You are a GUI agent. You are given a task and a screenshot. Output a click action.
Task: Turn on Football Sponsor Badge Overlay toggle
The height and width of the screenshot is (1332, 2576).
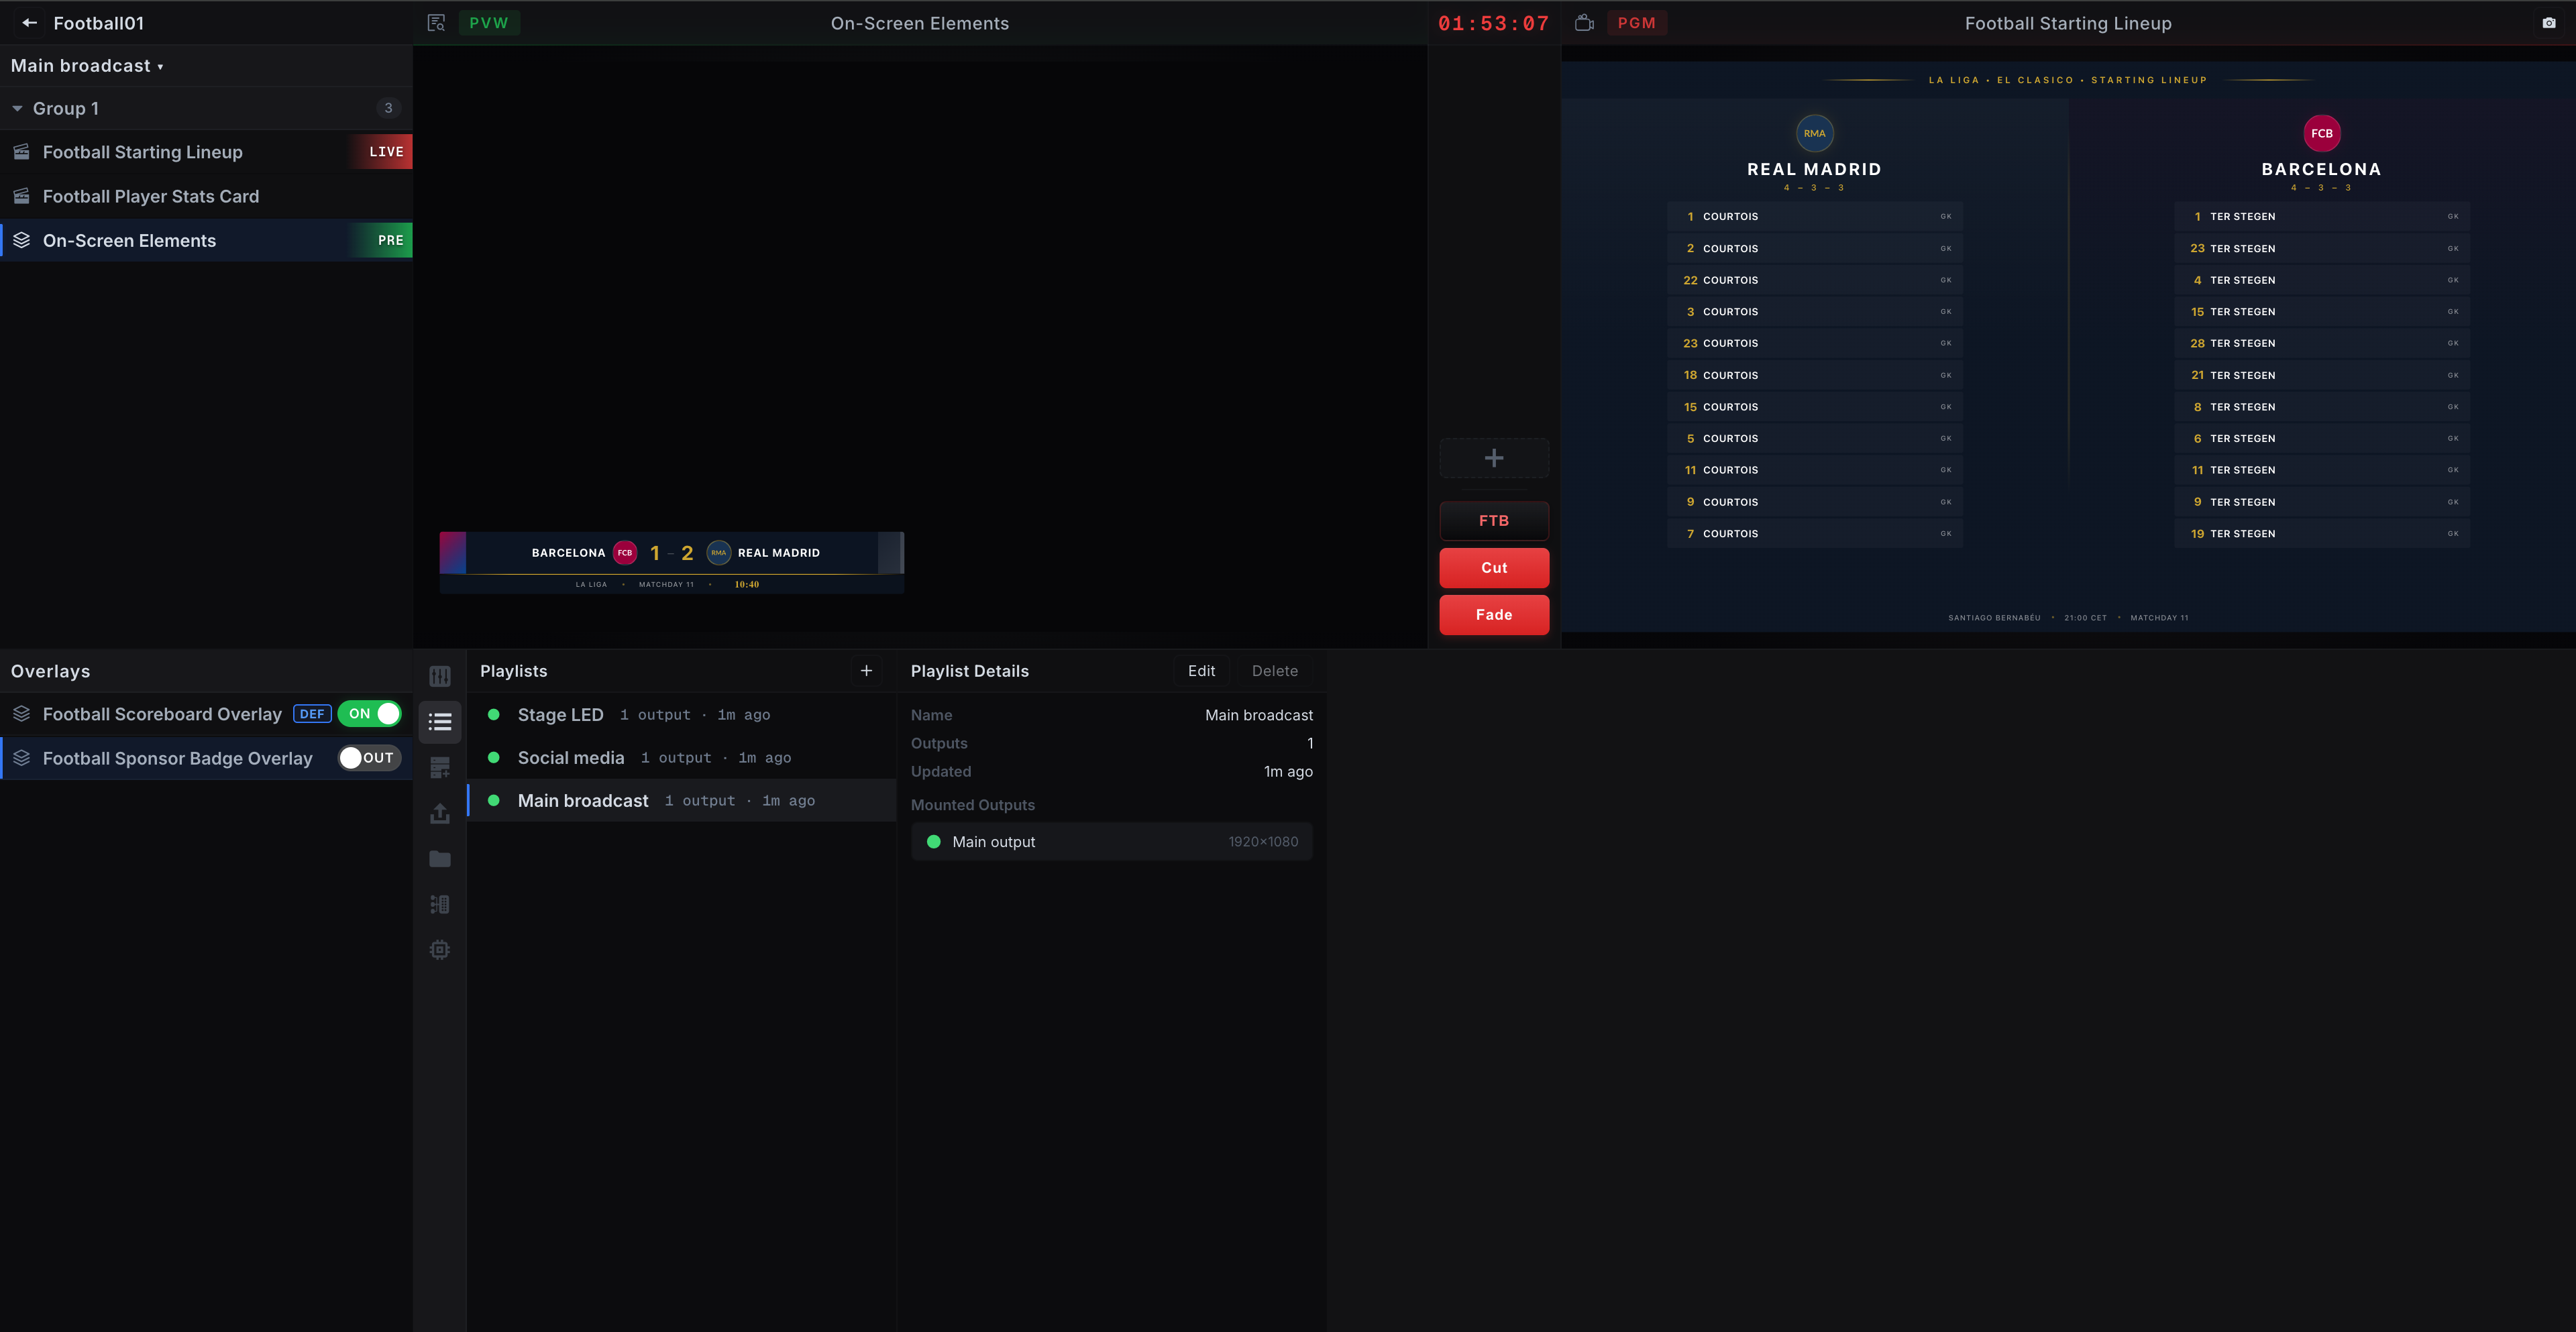(370, 758)
